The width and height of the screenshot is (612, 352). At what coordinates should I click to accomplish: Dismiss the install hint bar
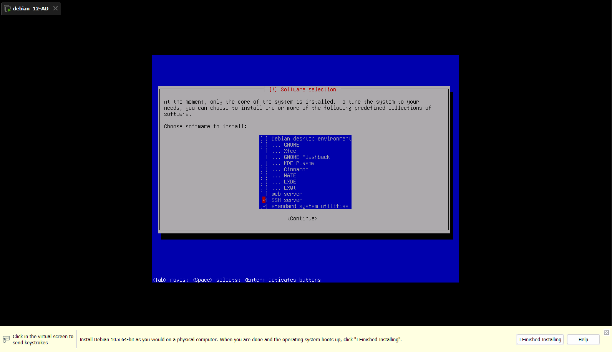607,332
